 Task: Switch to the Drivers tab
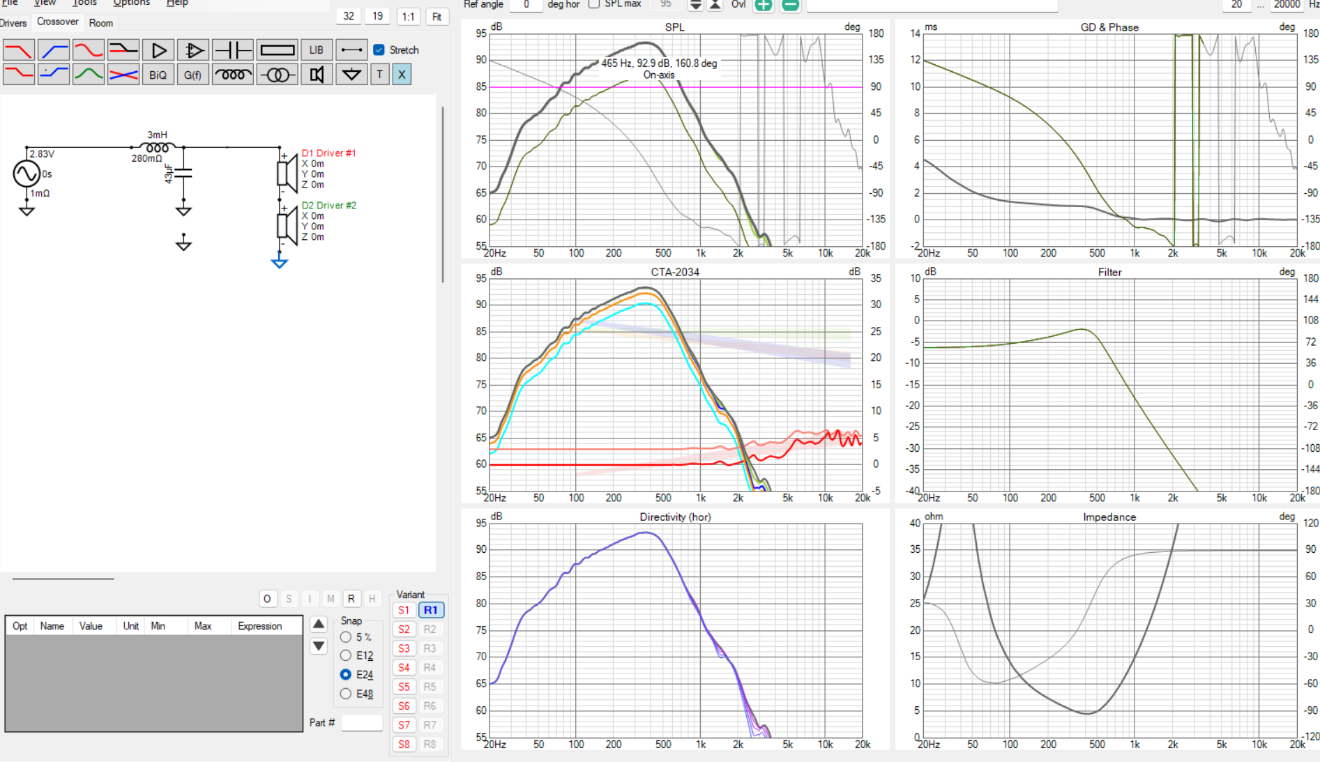tap(13, 23)
